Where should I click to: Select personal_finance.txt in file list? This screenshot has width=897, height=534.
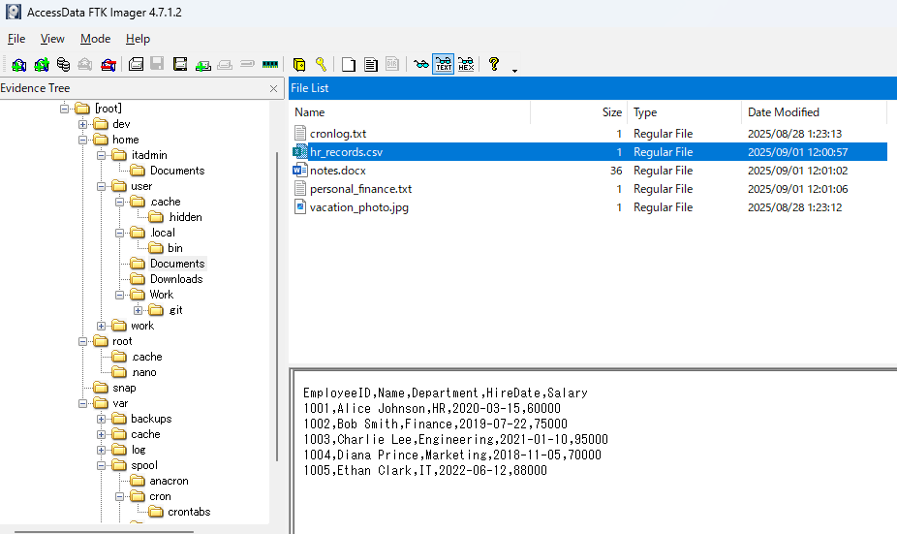tap(360, 188)
